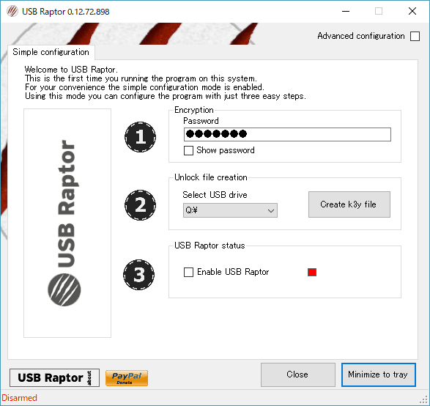Viewport: 430px width, 406px height.
Task: Select the Simple configuration tab
Action: [x=51, y=52]
